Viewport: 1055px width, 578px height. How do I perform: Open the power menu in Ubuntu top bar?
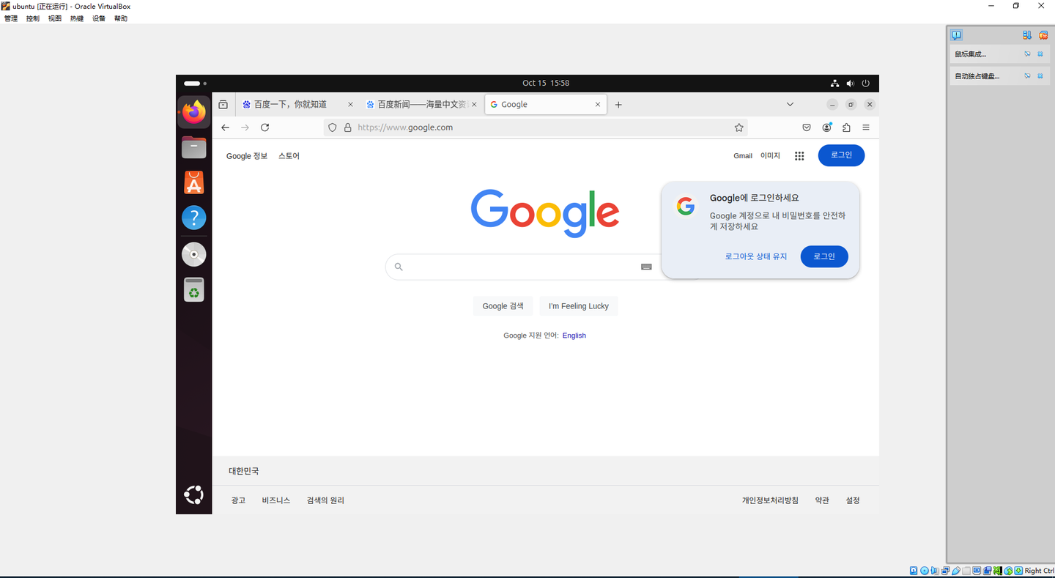866,83
